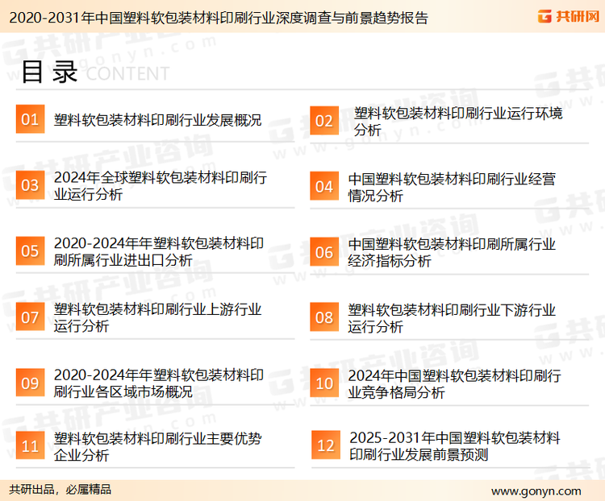Select the report title 2020-2031年中国塑料软包装材料印刷行业
This screenshot has width=605, height=501.
pos(219,18)
